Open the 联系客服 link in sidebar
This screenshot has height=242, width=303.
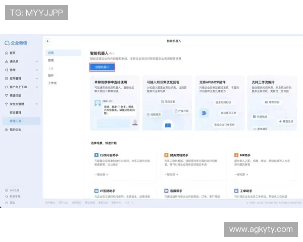pos(15,197)
